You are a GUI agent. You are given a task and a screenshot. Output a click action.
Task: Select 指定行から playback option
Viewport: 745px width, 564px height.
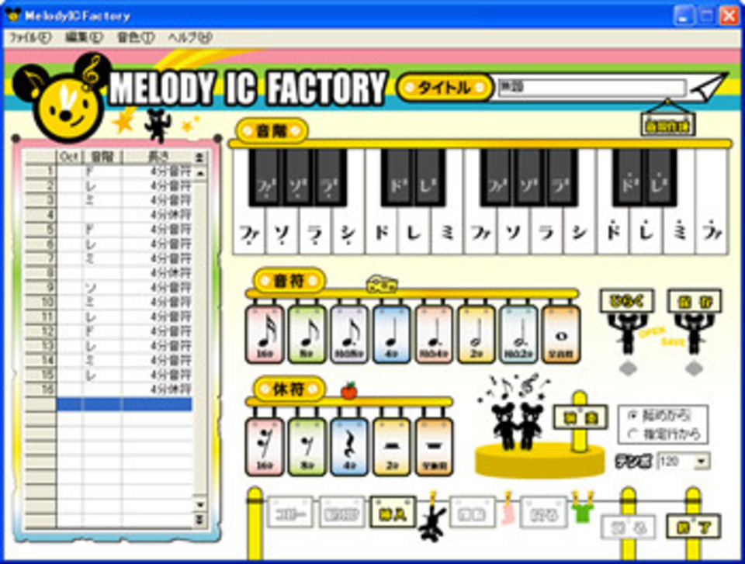[664, 434]
